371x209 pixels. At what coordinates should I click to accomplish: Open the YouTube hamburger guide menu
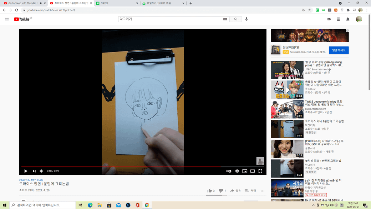pyautogui.click(x=7, y=19)
